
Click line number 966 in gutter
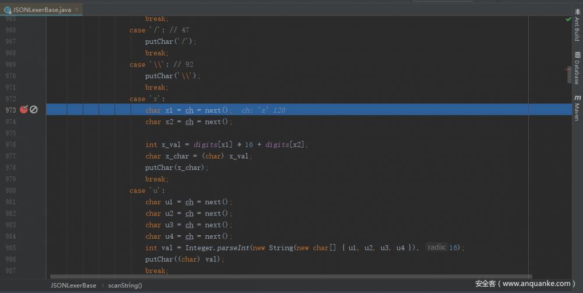coord(10,30)
